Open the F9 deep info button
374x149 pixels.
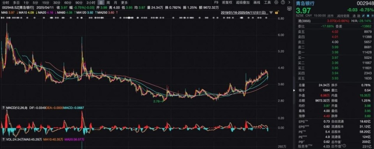(x=216, y=3)
